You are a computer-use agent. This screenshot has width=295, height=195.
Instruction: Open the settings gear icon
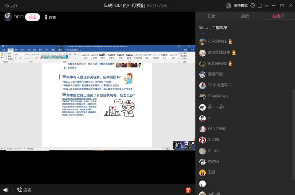click(x=253, y=5)
